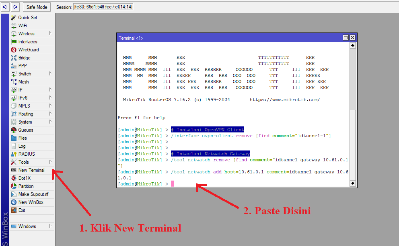Click the Switch icon
The width and height of the screenshot is (399, 246).
[14, 74]
